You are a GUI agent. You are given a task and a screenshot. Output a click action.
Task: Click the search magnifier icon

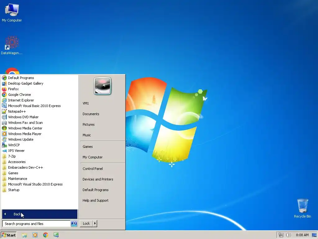tap(74, 223)
